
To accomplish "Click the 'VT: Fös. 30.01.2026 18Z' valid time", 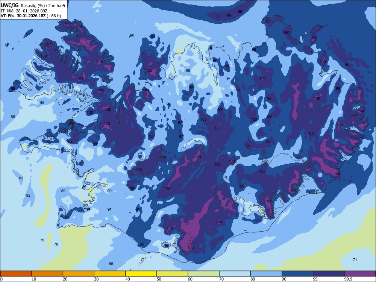I will tap(23, 16).
